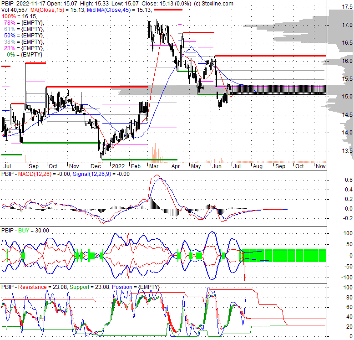Click the Close: 15.13 (0.0%) value

(167, 4)
